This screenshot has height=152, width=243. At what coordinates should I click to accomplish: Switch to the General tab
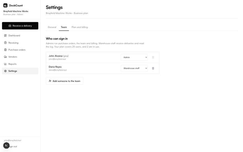coord(52,27)
